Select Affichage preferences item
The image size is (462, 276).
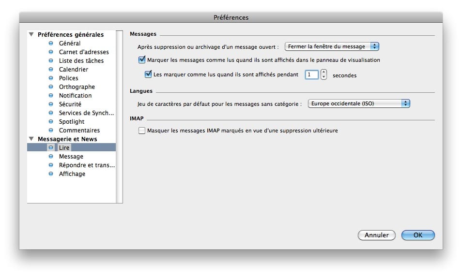[72, 174]
